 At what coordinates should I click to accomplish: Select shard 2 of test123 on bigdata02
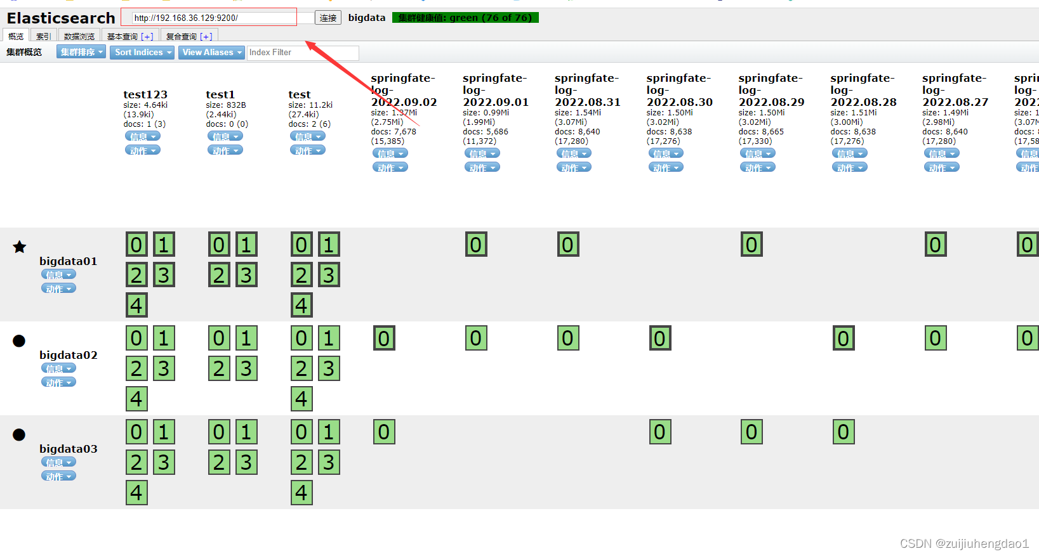(x=136, y=368)
